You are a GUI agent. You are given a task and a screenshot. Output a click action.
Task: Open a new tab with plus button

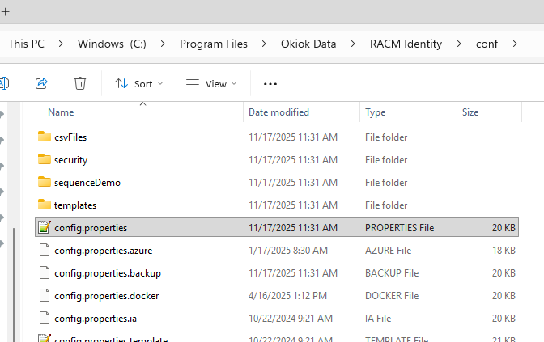5,11
